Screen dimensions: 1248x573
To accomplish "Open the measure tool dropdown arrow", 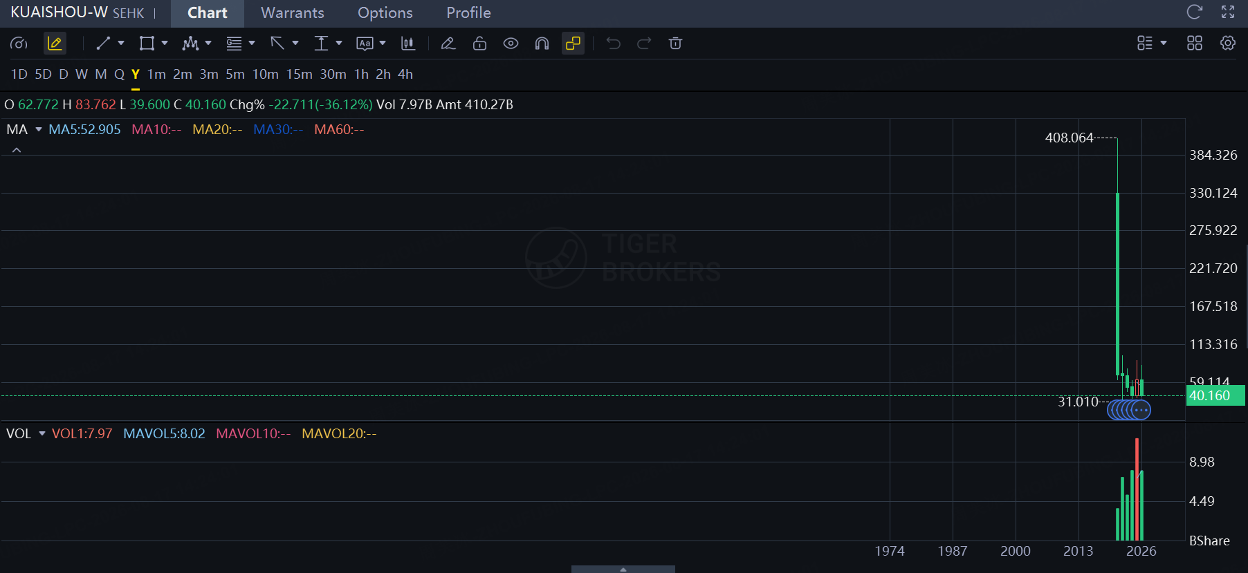I will click(339, 43).
